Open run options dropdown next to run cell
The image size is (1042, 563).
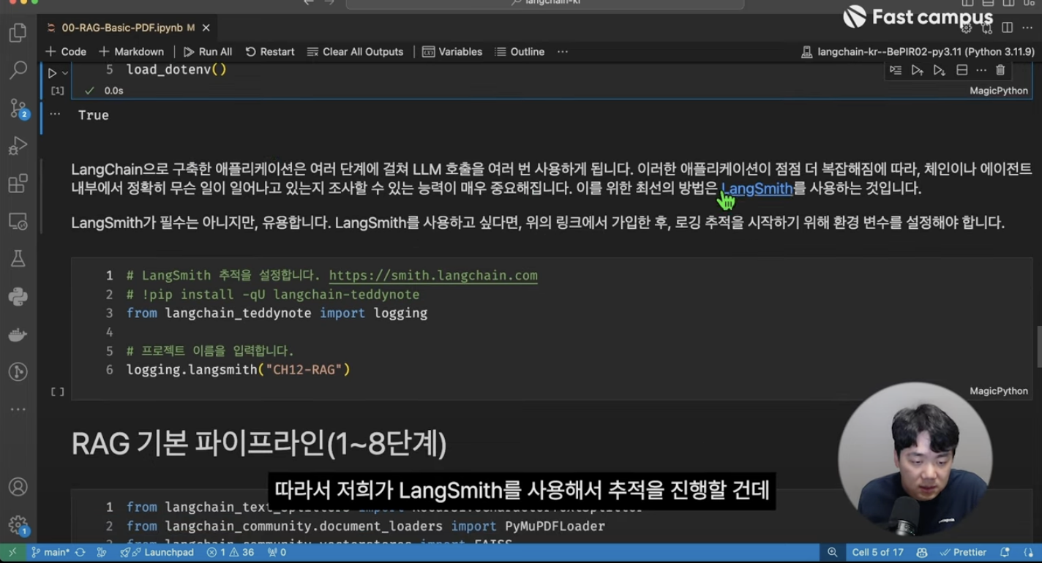click(x=65, y=73)
